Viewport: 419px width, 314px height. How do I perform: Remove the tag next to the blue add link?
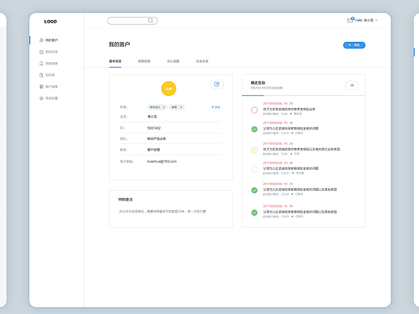(x=181, y=107)
